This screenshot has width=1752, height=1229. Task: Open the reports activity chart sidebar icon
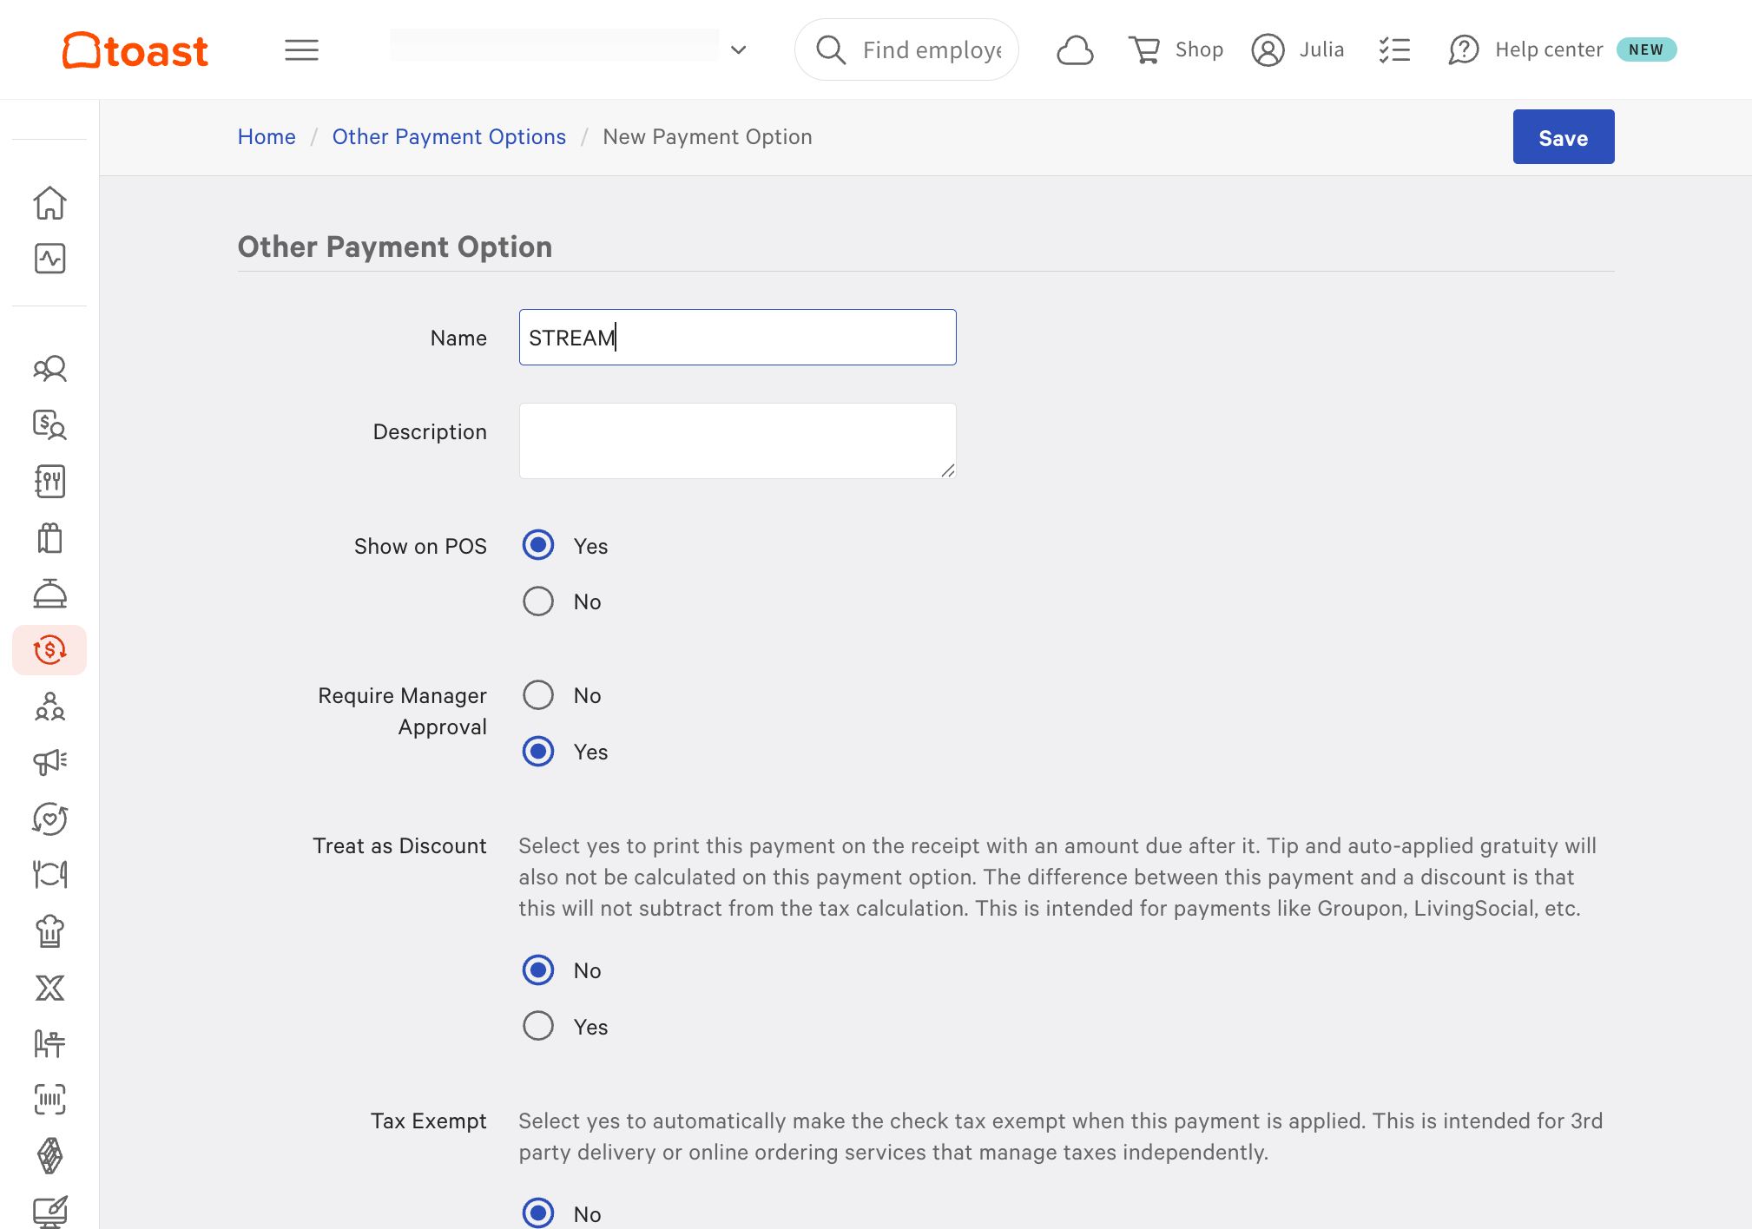coord(49,259)
